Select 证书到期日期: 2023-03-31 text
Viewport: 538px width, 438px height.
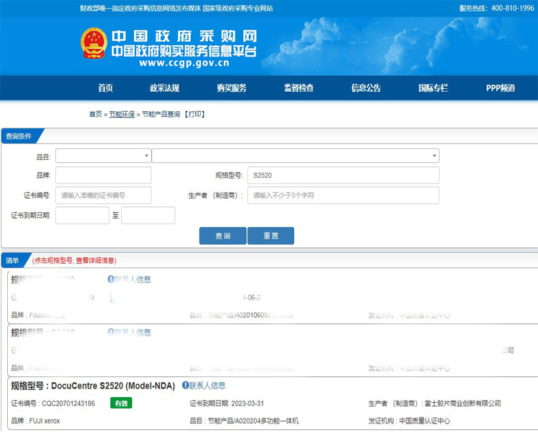pos(227,404)
